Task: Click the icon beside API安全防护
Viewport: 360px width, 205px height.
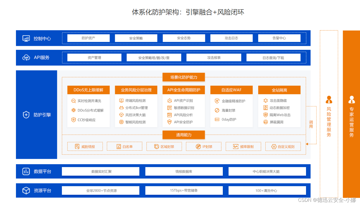Action: 169,122
